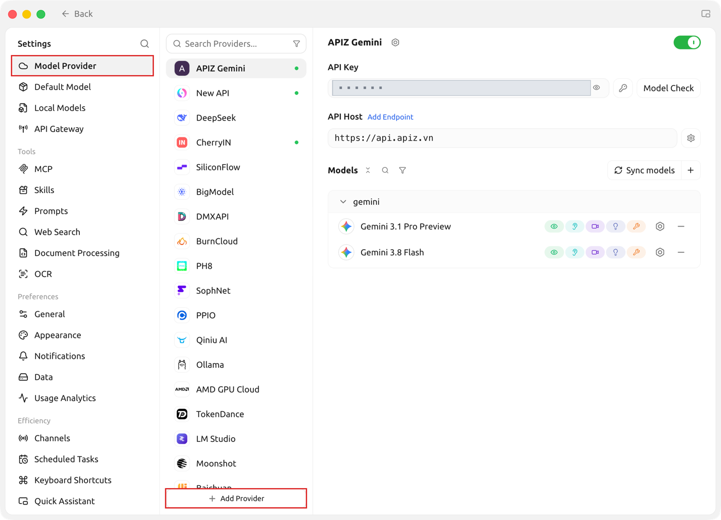Disable the APIZ Gemini provider switch
Viewport: 721px width, 520px height.
point(687,43)
